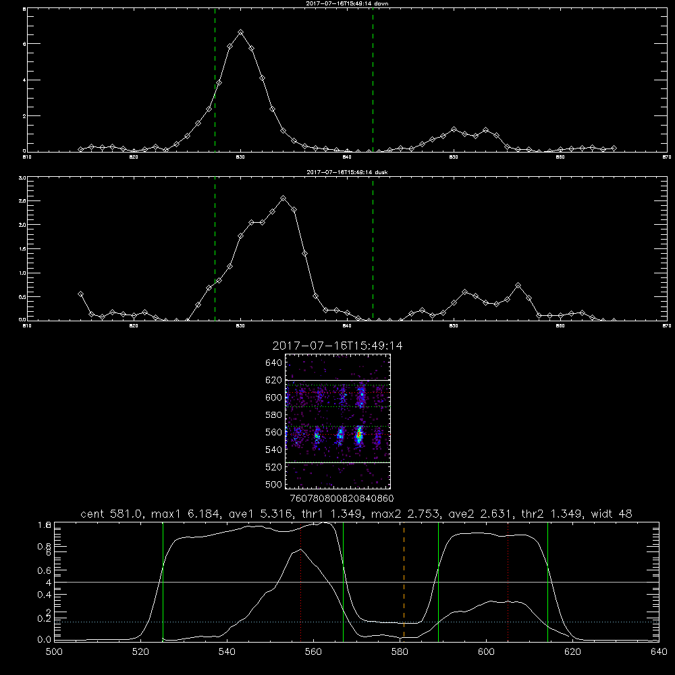Click the bottom plot x-axis label 620
Viewport: 675px width, 675px height.
(x=572, y=652)
